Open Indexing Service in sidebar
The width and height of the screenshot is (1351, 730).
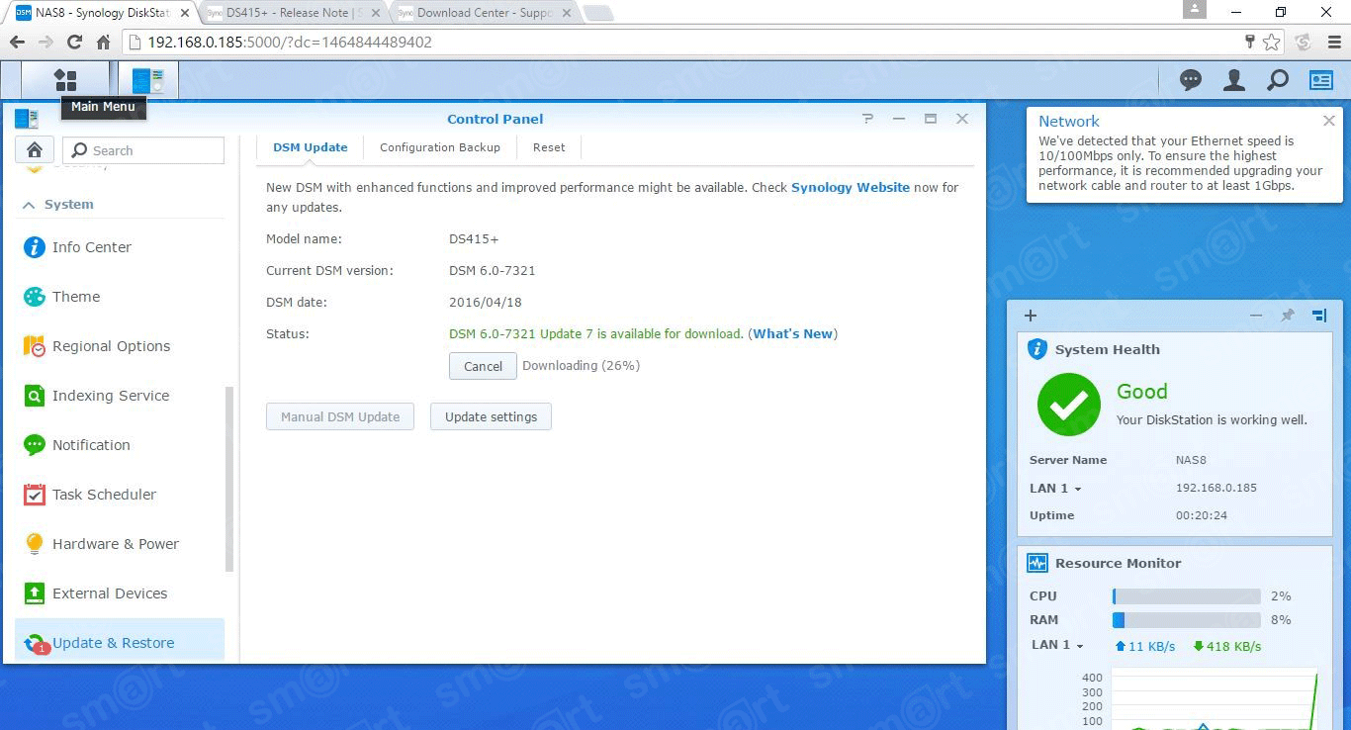[x=120, y=396]
